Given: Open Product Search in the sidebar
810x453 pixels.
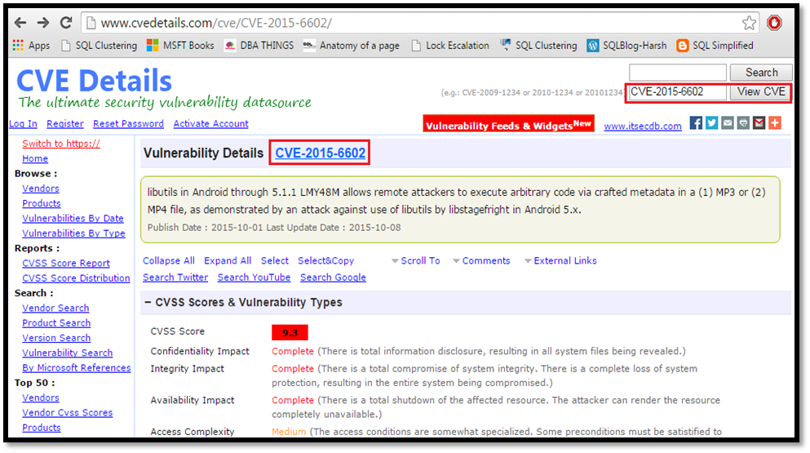Looking at the screenshot, I should (56, 323).
